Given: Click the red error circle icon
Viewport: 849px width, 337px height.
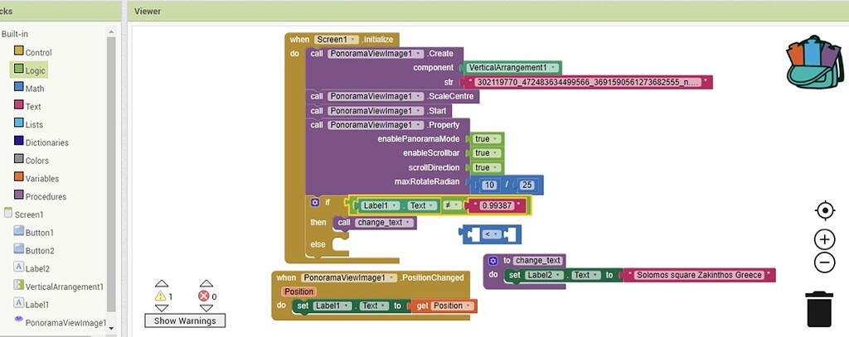Looking at the screenshot, I should click(x=203, y=296).
